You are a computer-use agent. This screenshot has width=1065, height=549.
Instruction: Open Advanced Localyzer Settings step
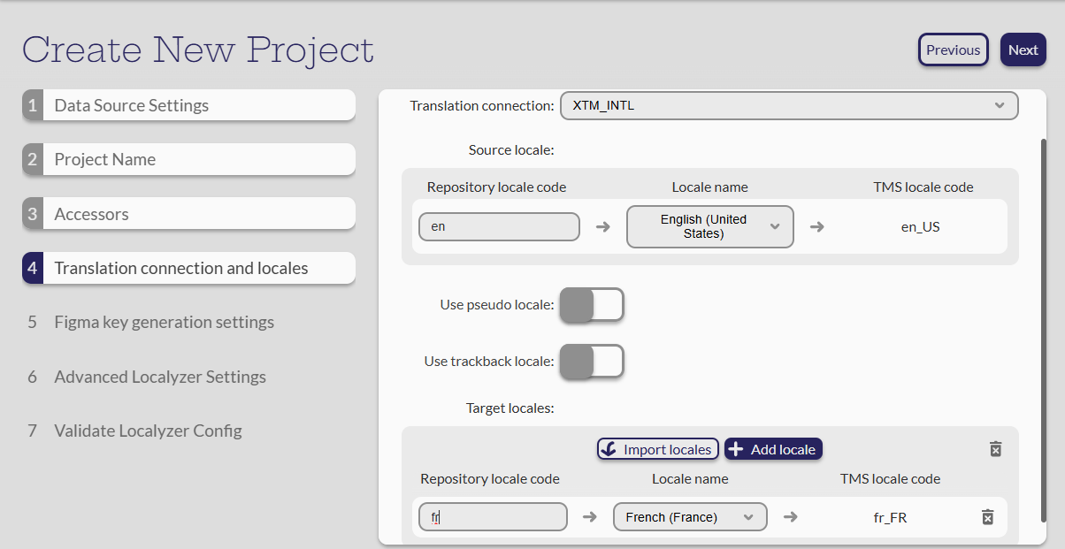click(x=159, y=377)
